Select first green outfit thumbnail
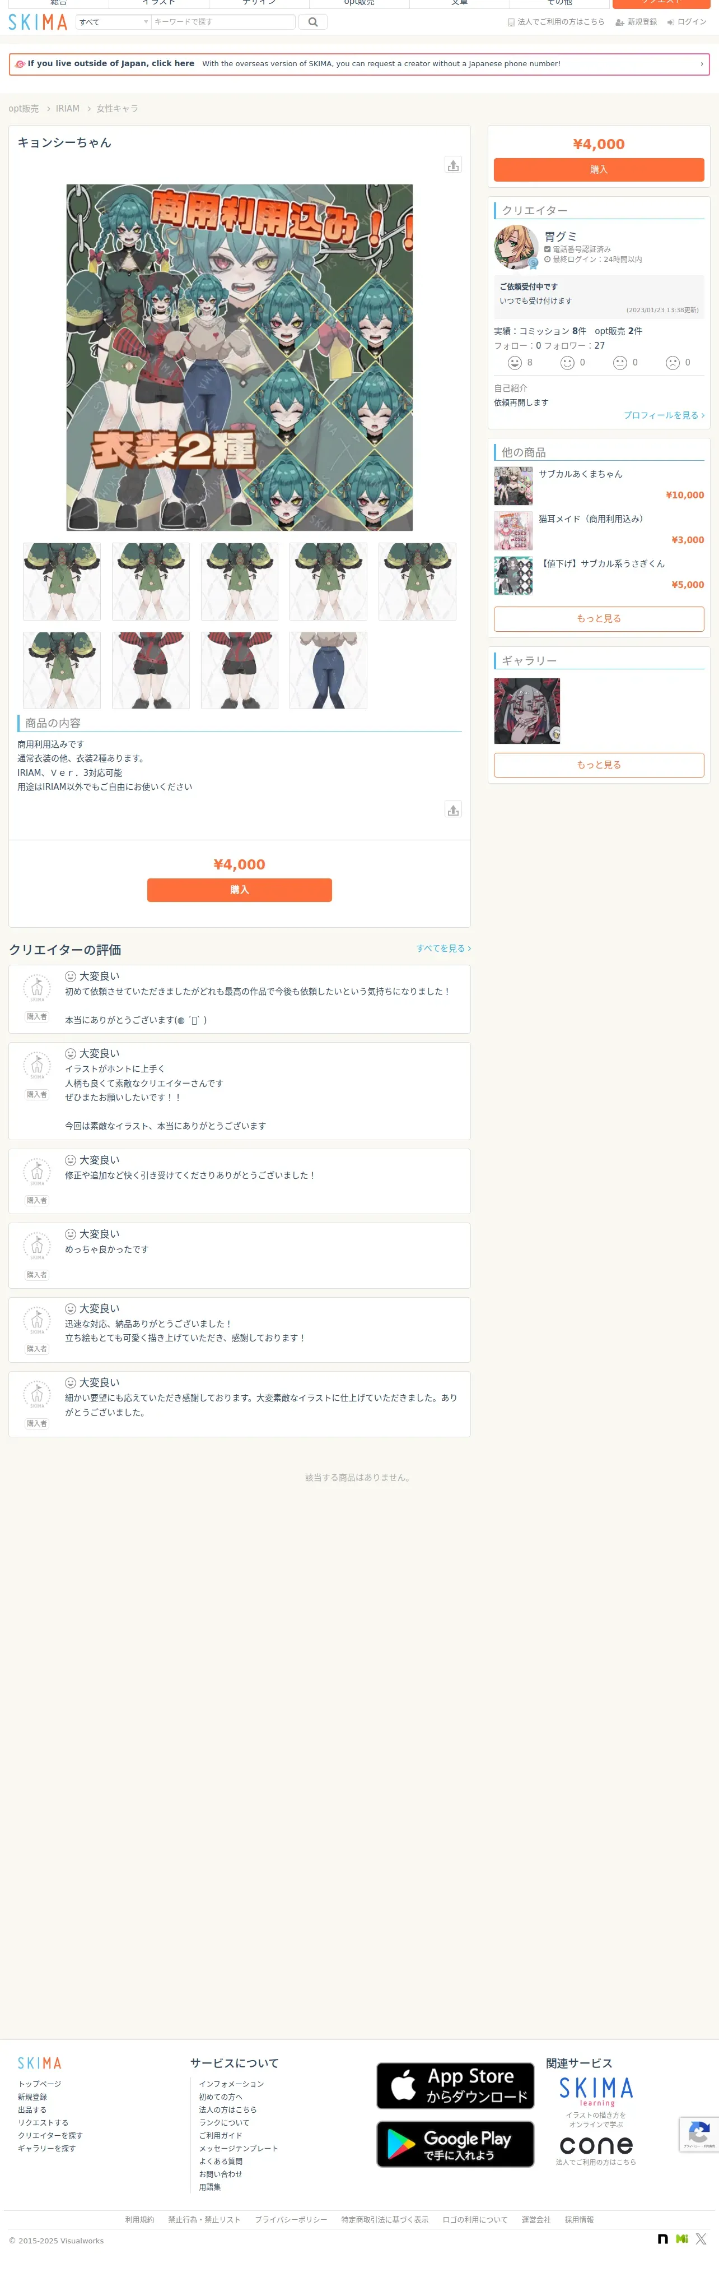 click(61, 581)
